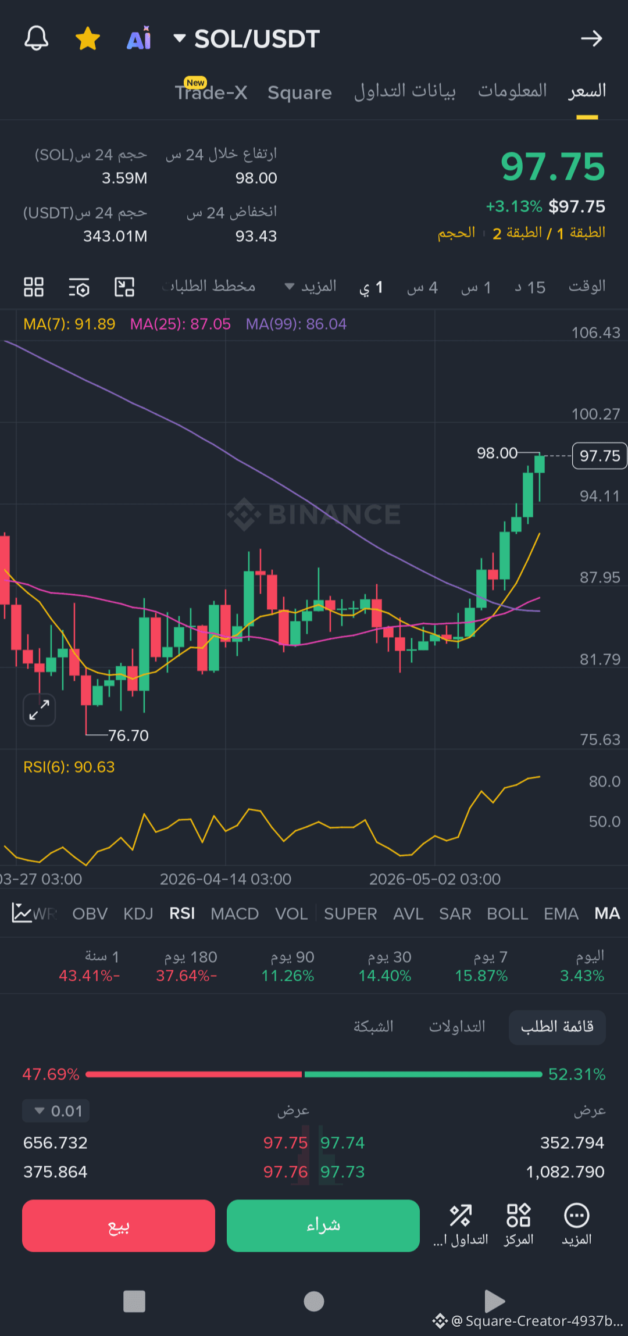Tap the Android back triangle button
The image size is (628, 1336).
[494, 1302]
